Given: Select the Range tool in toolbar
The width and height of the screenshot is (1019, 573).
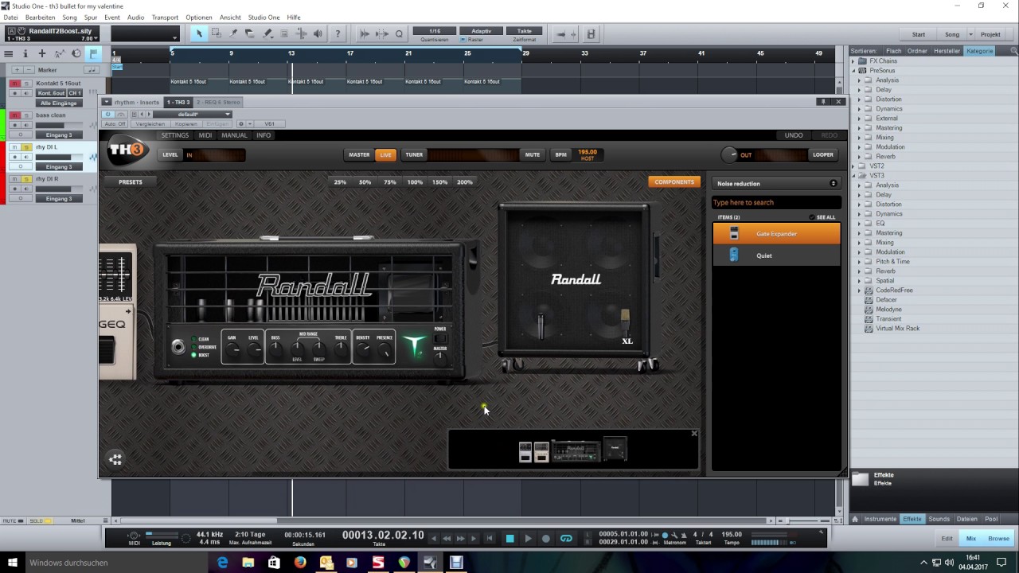Looking at the screenshot, I should [x=216, y=33].
